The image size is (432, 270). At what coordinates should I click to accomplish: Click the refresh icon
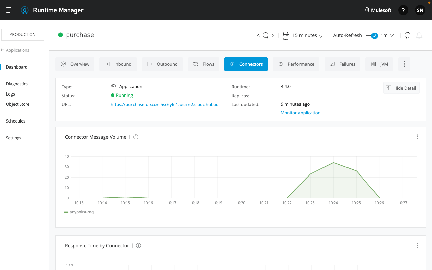(x=407, y=35)
